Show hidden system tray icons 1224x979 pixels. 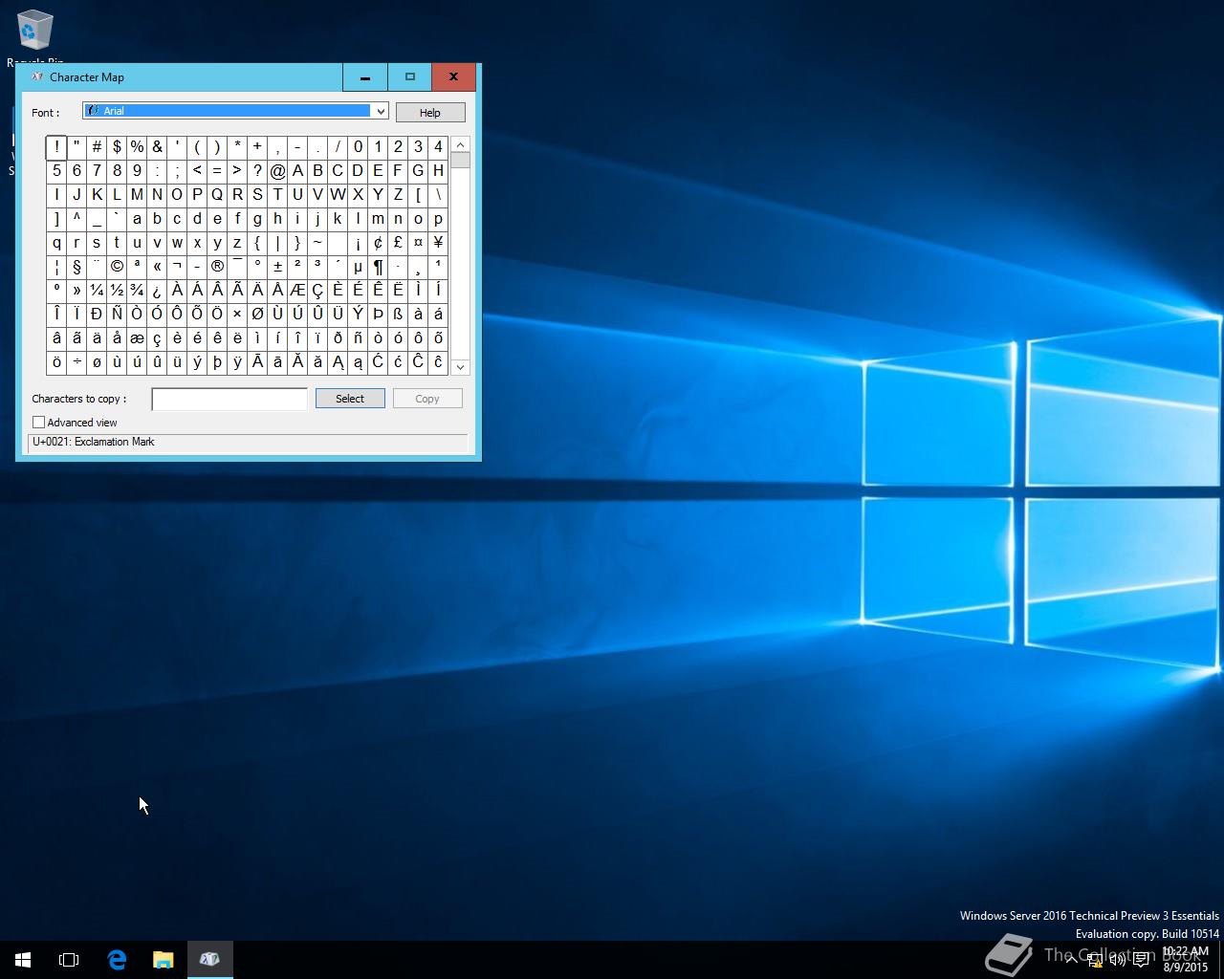[1071, 960]
